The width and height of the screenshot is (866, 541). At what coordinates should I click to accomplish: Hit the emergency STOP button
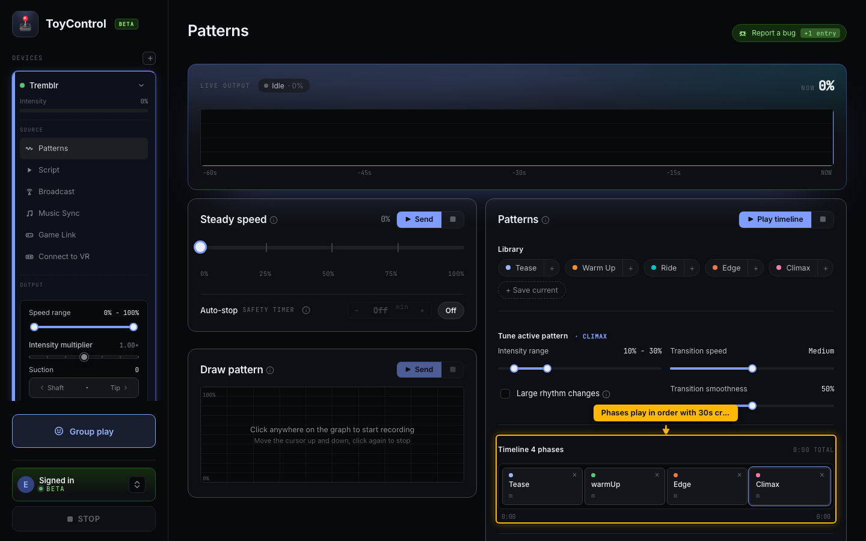tap(84, 519)
